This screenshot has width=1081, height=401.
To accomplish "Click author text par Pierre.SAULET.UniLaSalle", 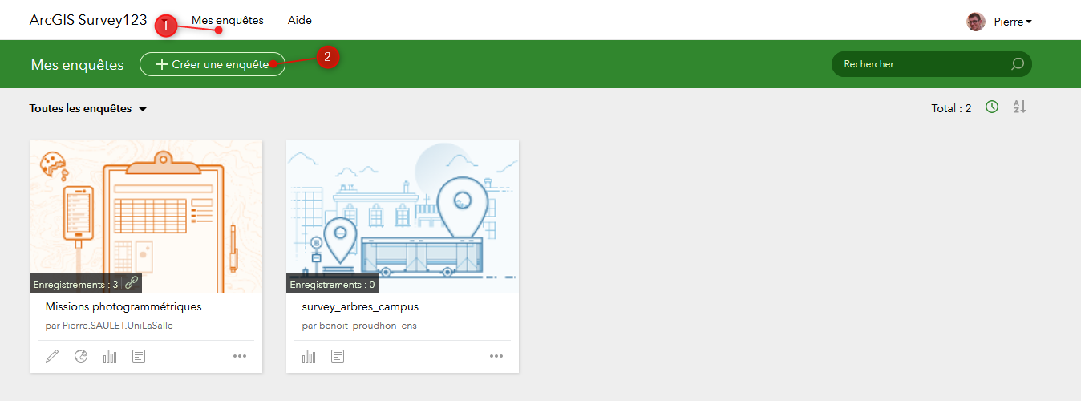I will click(109, 326).
